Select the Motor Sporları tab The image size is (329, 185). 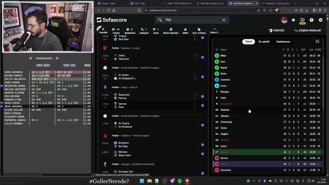(171, 31)
